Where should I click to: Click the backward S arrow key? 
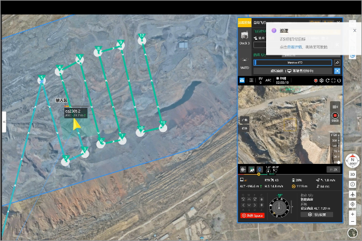[249, 205]
